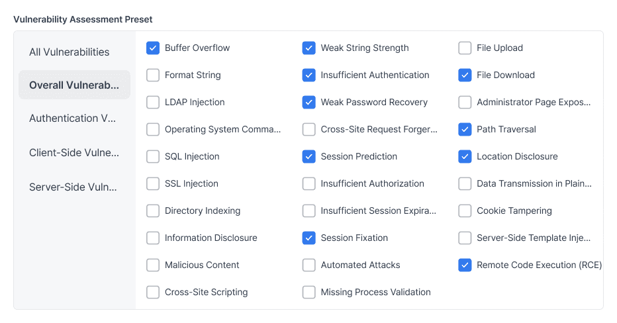
Task: Check Cross-Site Request Forgery option
Action: pos(309,130)
